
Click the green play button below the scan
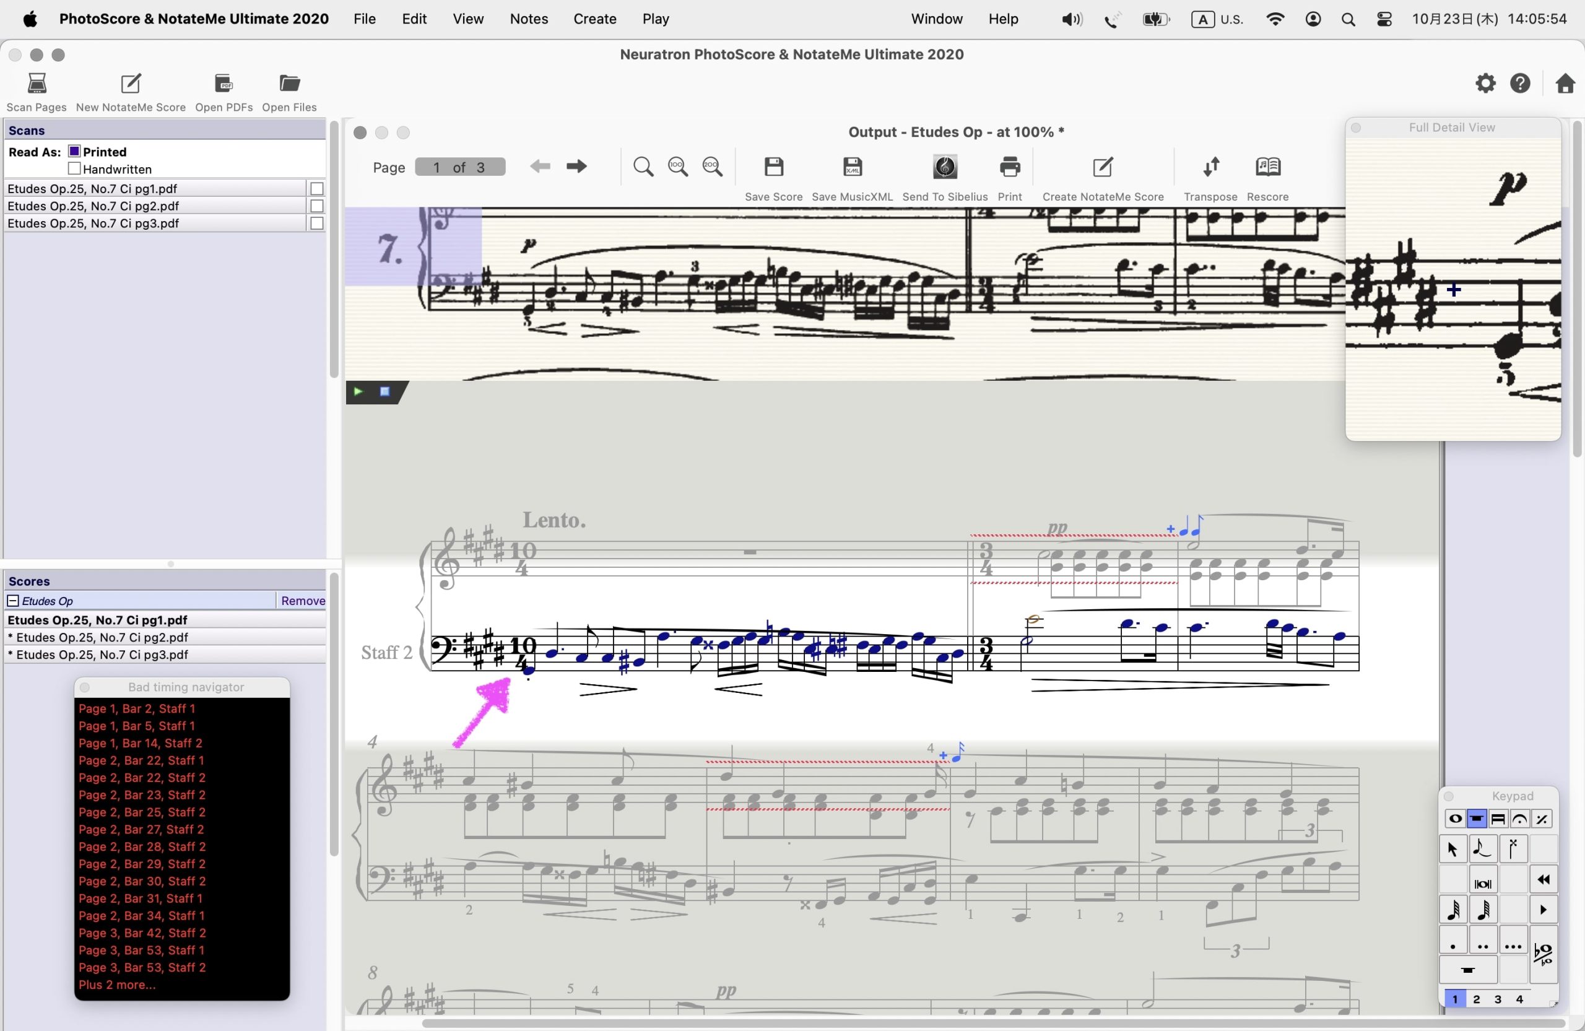point(358,391)
